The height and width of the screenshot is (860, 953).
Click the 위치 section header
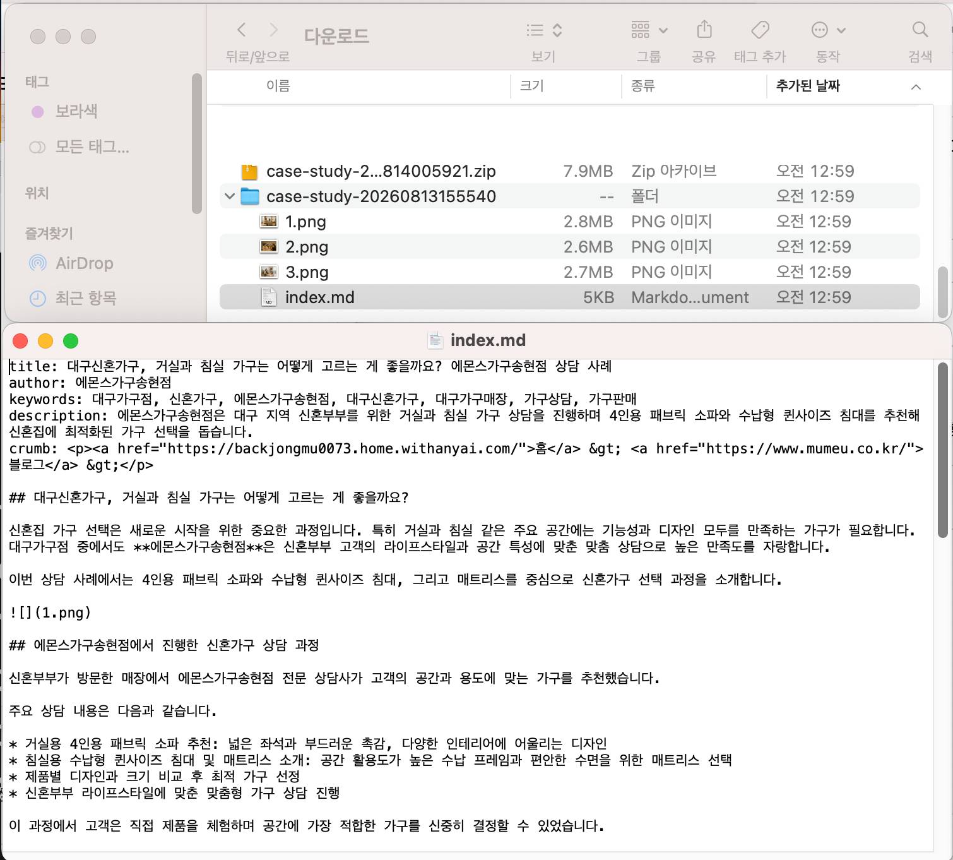37,193
